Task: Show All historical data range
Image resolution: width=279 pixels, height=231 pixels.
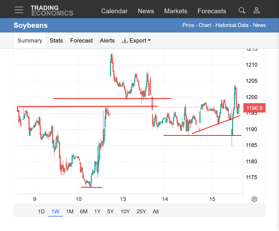Action: click(x=155, y=212)
